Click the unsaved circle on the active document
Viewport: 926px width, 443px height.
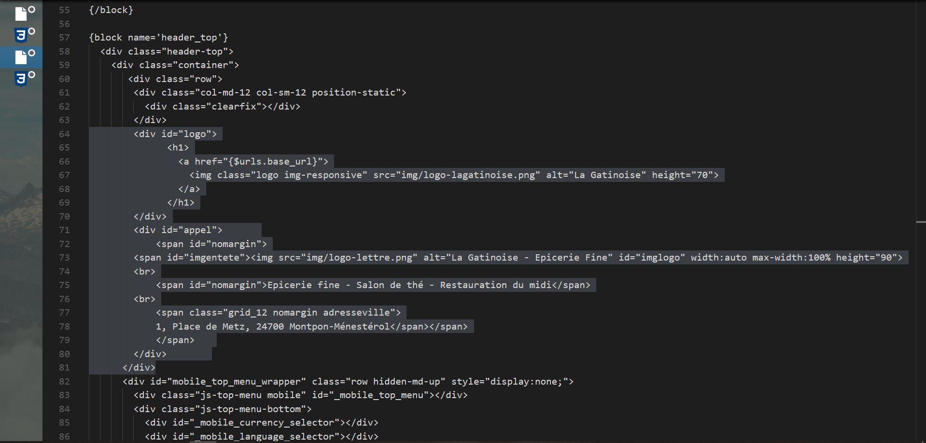coord(31,53)
